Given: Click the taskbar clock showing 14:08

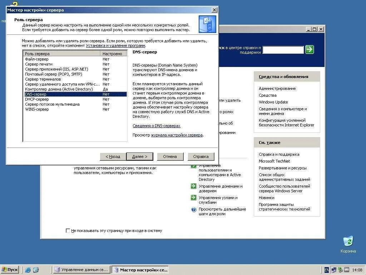Looking at the screenshot, I should point(357,270).
